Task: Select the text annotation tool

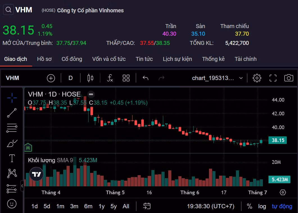Action: point(12,158)
